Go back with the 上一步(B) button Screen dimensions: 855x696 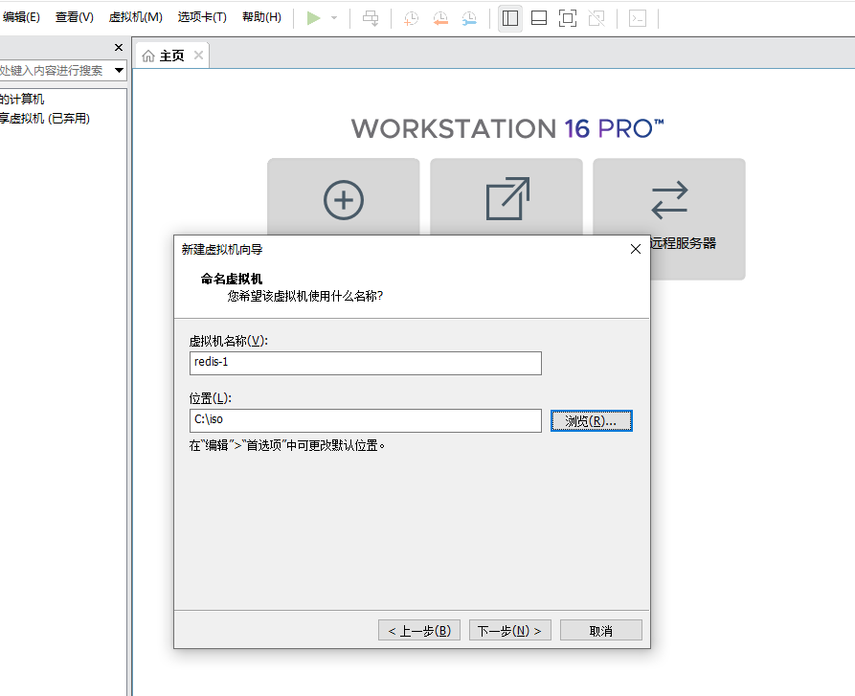click(x=419, y=631)
